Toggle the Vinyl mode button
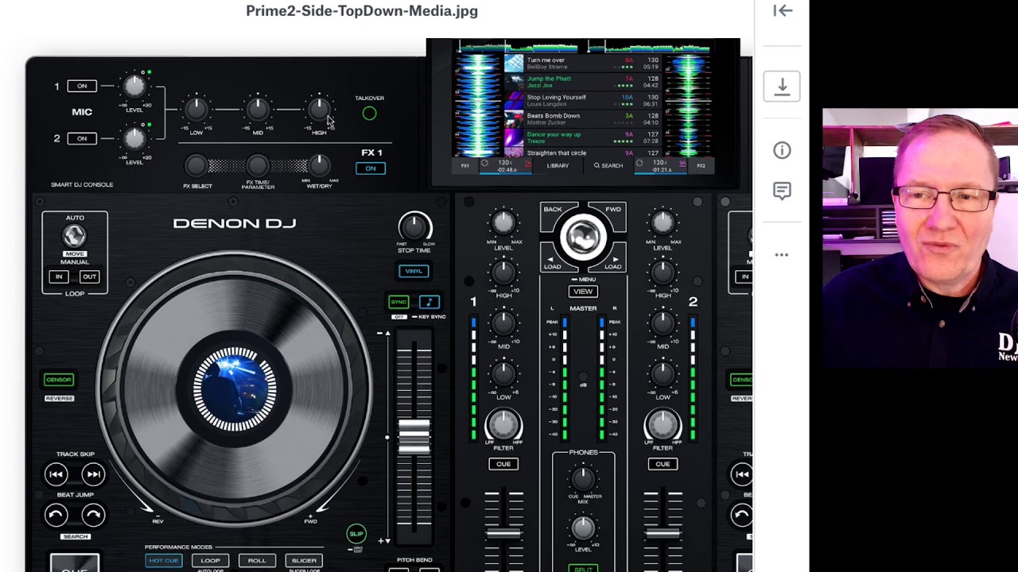This screenshot has height=572, width=1018. tap(414, 271)
